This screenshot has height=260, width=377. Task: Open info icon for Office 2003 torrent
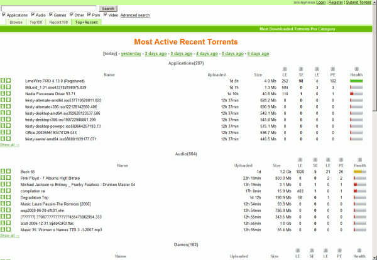(x=3, y=132)
